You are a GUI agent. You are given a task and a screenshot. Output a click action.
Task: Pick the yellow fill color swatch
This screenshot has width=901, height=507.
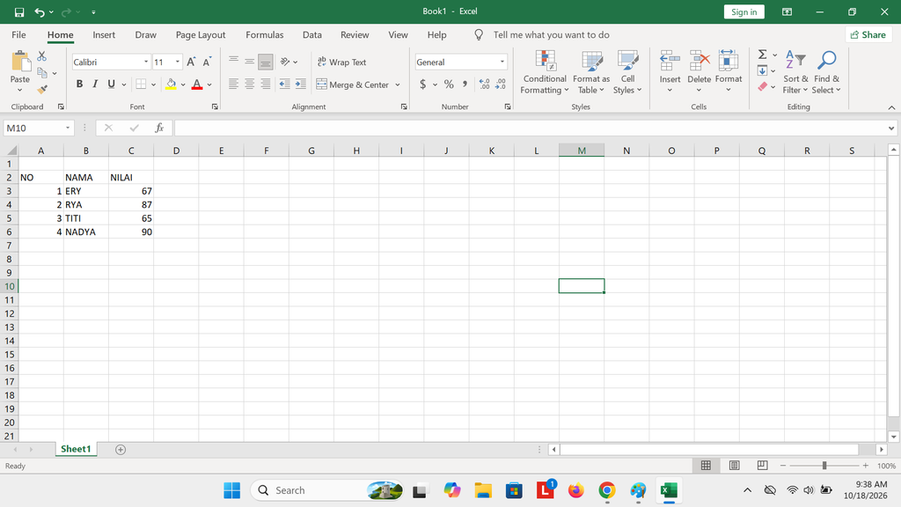point(171,84)
